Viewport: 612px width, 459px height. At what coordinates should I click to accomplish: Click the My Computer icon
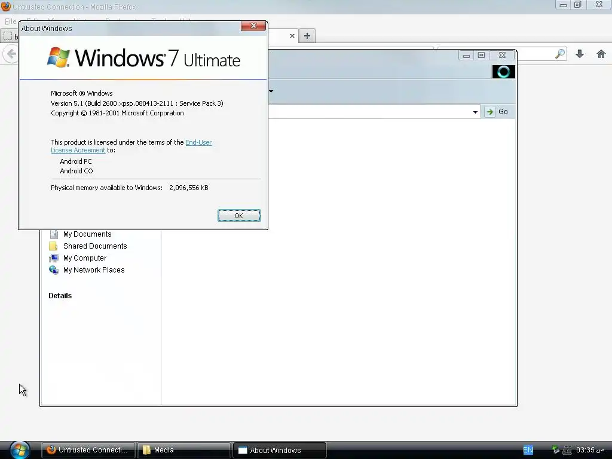(x=54, y=258)
